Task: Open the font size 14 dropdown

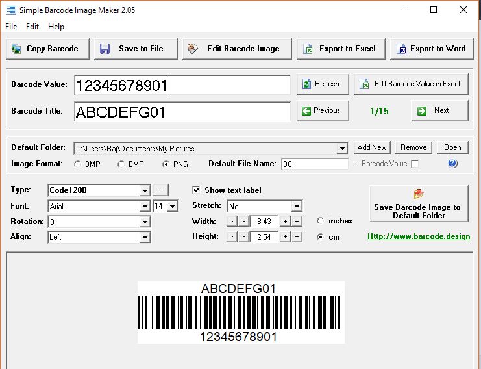Action: click(x=173, y=206)
